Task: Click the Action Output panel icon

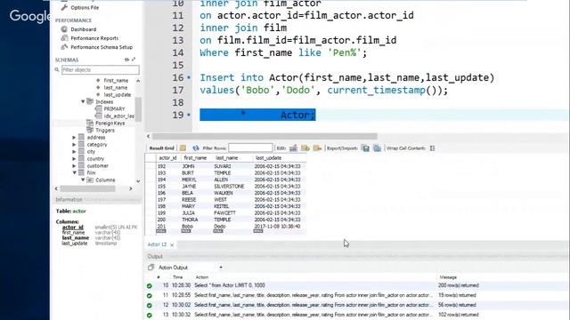Action: coord(151,268)
